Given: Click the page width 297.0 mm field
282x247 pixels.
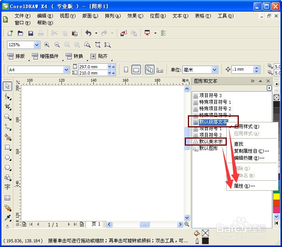Looking at the screenshot, I should coord(93,67).
